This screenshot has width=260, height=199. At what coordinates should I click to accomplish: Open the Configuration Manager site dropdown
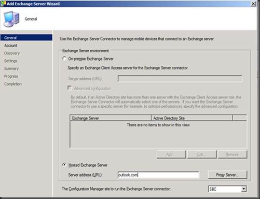click(243, 189)
